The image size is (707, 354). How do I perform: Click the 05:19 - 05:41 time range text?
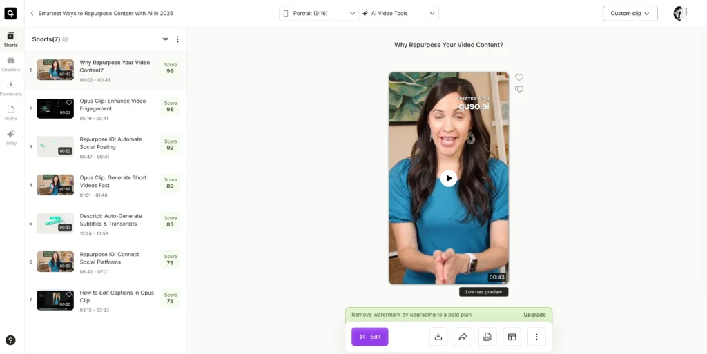tap(94, 119)
